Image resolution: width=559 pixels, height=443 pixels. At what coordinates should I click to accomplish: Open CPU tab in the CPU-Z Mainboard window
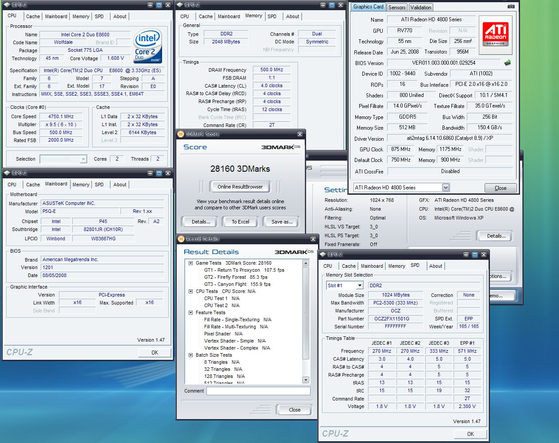pyautogui.click(x=12, y=185)
